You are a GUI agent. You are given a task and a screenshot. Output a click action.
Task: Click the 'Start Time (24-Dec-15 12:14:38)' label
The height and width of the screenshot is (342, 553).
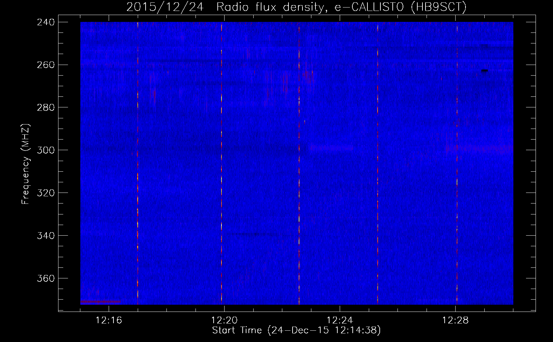(x=296, y=330)
